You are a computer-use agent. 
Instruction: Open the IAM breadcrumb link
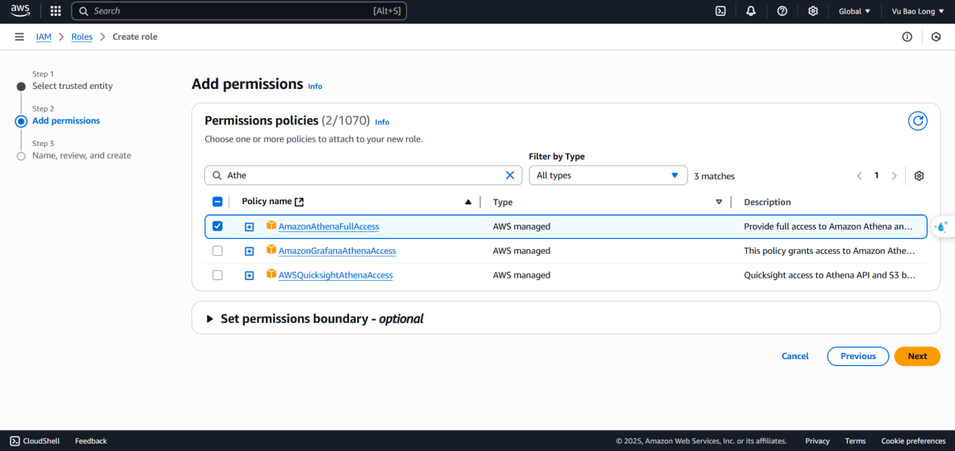pyautogui.click(x=44, y=37)
